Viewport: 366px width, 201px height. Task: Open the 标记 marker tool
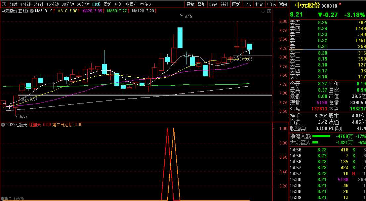pyautogui.click(x=260, y=4)
